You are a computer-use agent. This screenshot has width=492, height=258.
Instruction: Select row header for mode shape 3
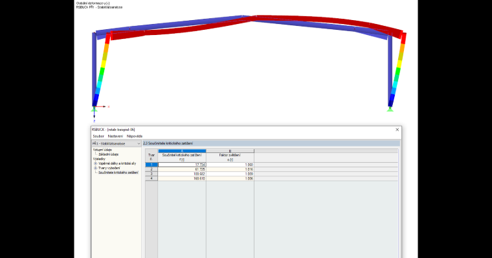coord(151,174)
